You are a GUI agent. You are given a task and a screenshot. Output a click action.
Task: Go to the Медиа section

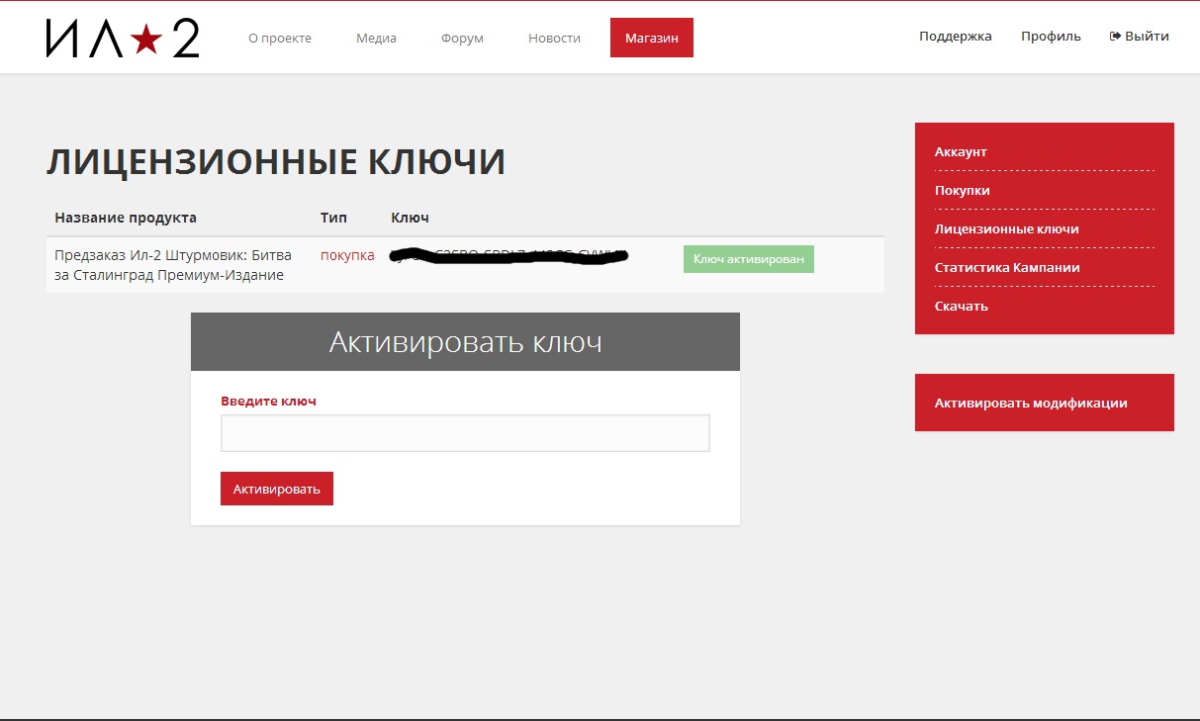tap(376, 38)
